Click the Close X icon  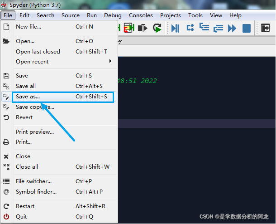coord(6,156)
